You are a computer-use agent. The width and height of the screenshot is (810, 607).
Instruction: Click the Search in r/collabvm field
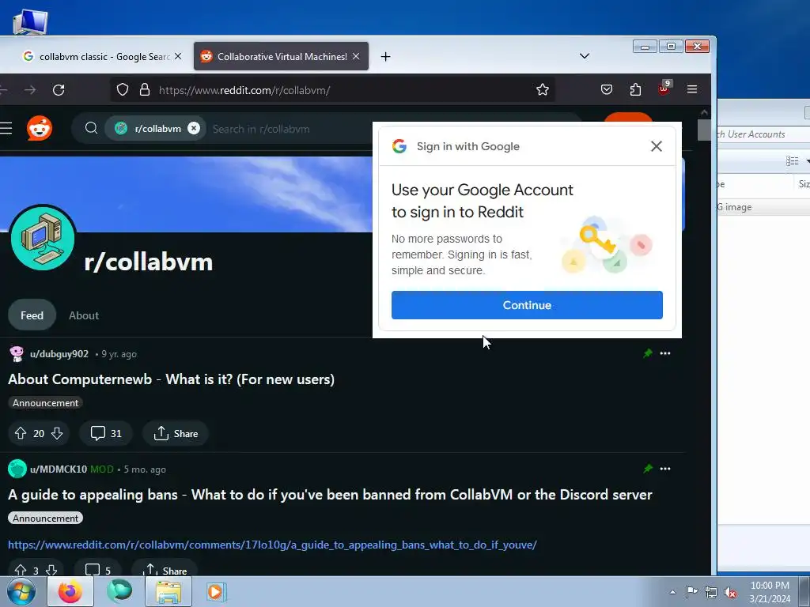pos(261,129)
